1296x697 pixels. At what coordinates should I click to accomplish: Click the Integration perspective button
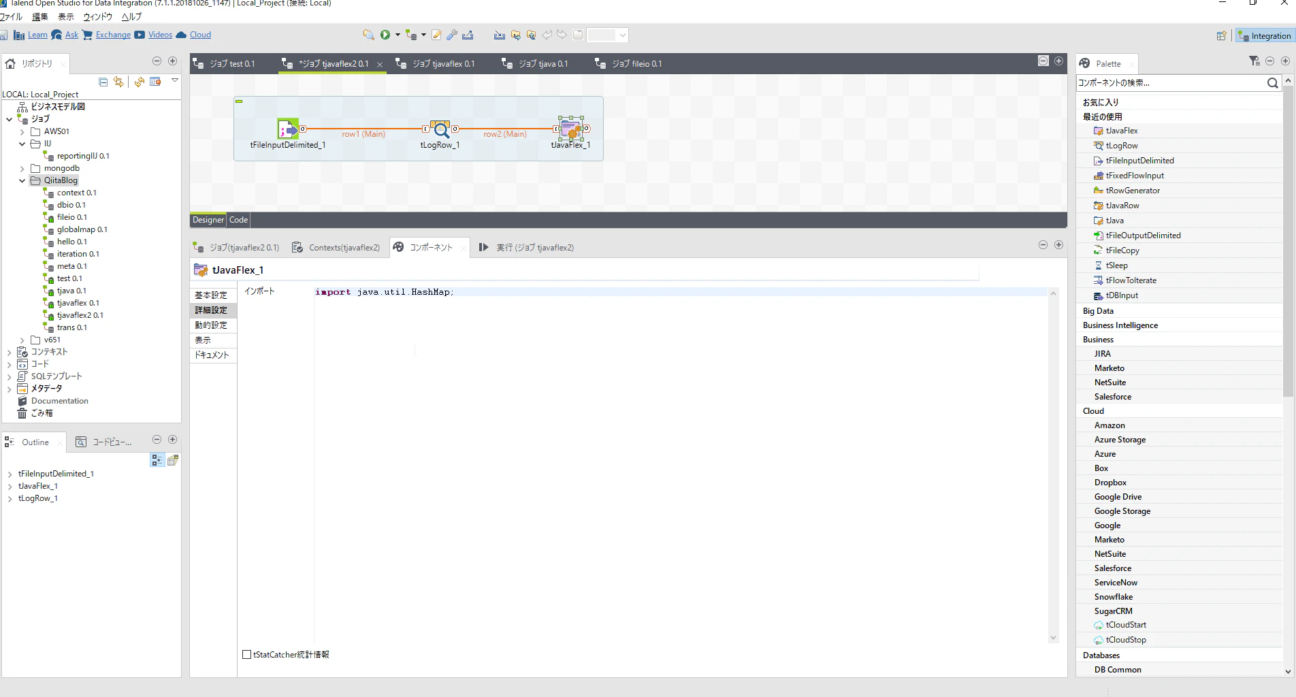(1264, 35)
